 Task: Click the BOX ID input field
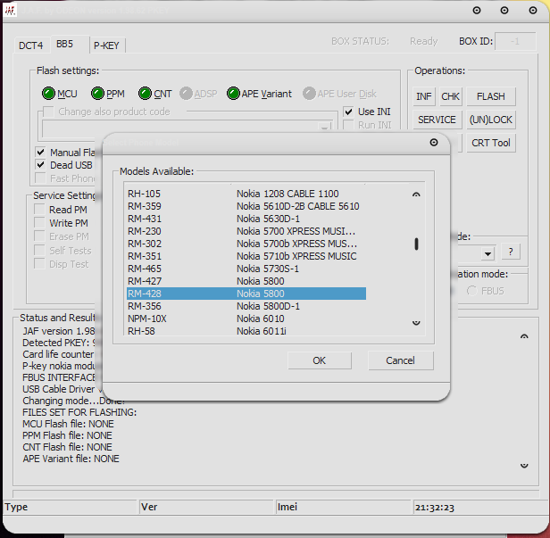515,41
